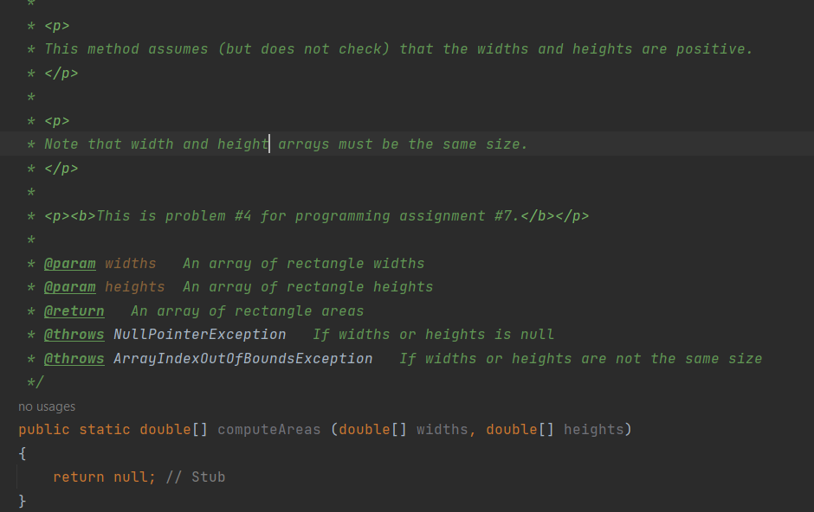Click the heights parameter in the method signature
The width and height of the screenshot is (814, 512).
(595, 429)
